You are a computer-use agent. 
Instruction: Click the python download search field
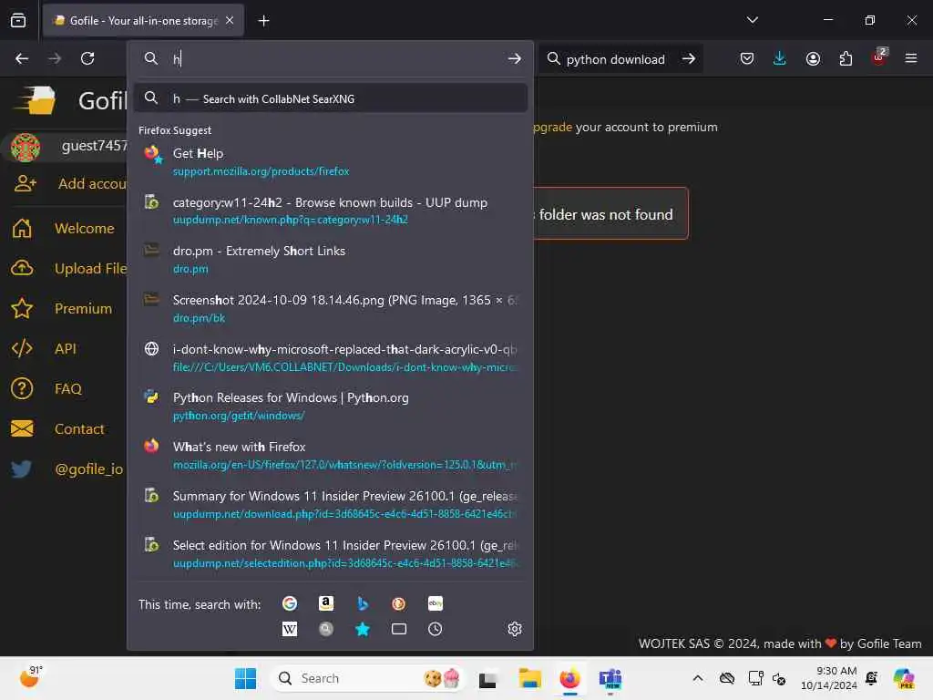tap(615, 59)
